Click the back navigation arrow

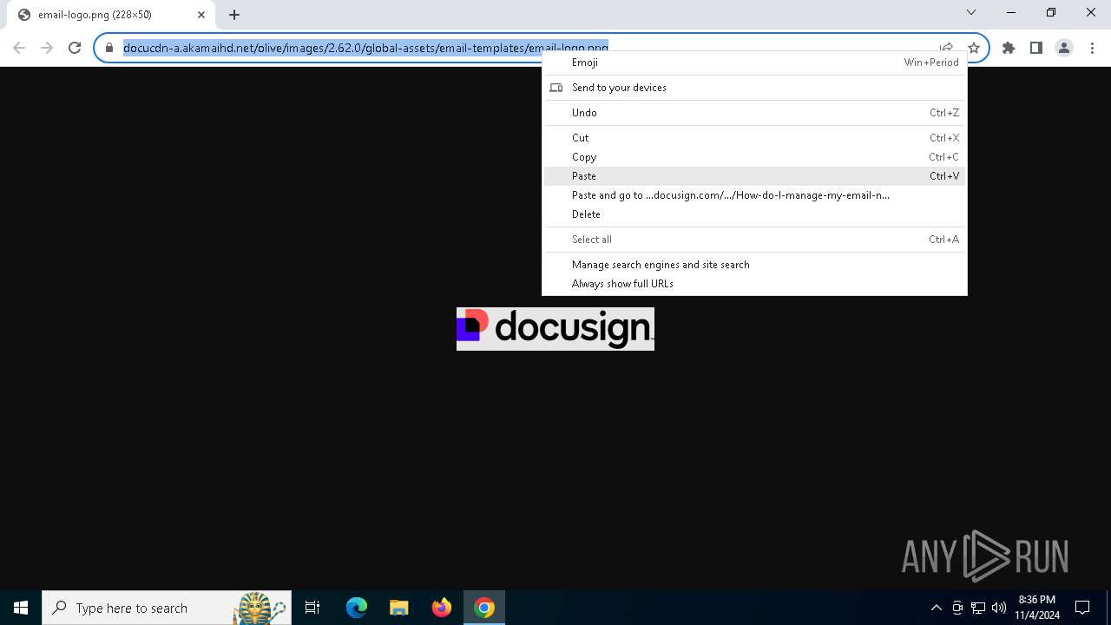tap(19, 48)
